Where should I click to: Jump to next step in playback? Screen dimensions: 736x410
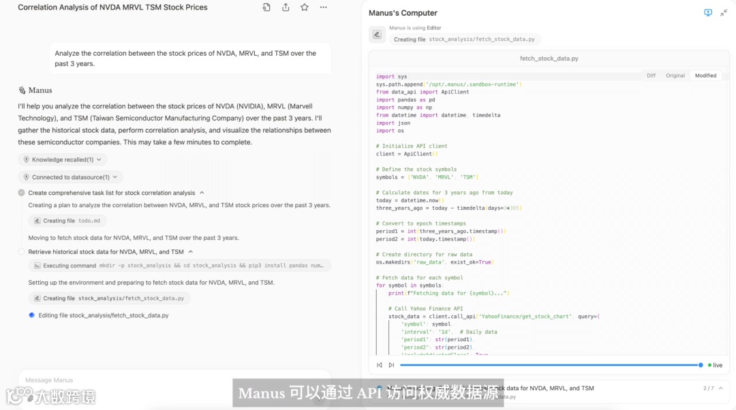point(391,365)
